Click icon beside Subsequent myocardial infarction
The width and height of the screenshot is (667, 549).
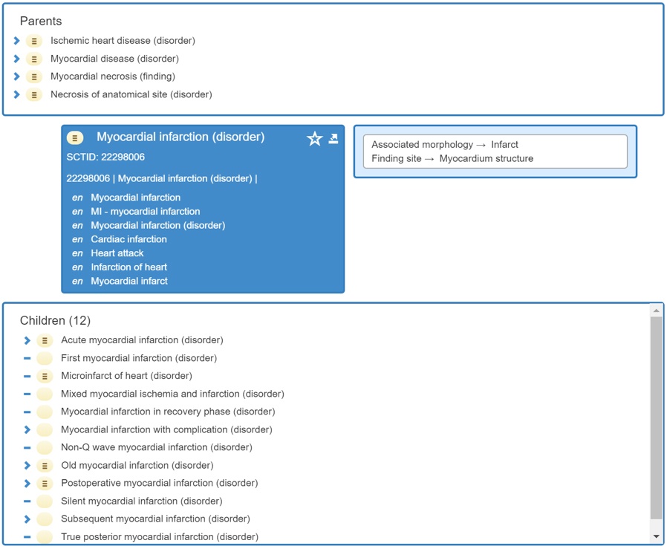click(x=45, y=519)
